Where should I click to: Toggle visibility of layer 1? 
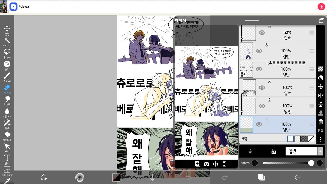(x=259, y=124)
